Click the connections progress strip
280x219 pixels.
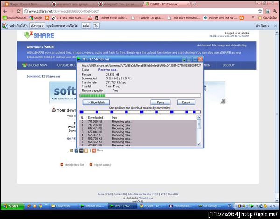pos(140,112)
